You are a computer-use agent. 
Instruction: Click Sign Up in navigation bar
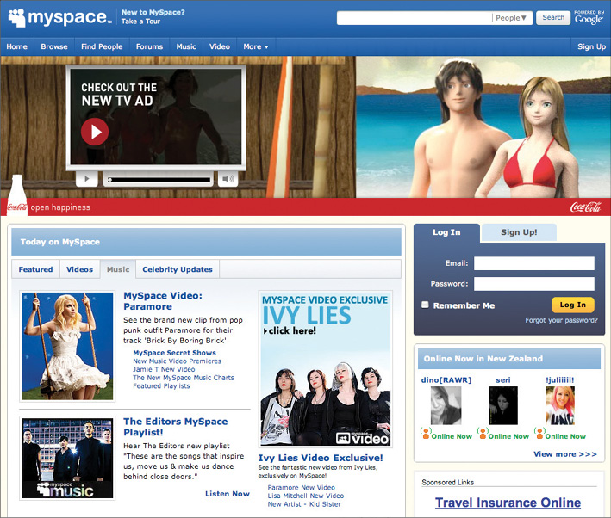(591, 46)
